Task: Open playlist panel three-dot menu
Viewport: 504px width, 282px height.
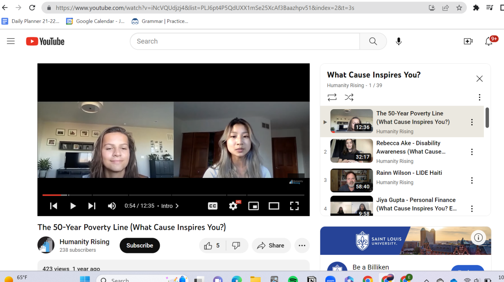Action: [x=479, y=97]
